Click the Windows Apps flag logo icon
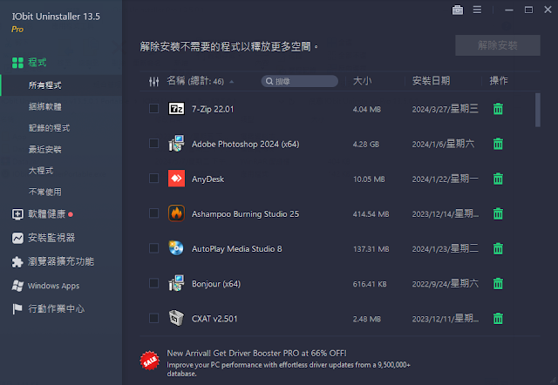 [17, 286]
